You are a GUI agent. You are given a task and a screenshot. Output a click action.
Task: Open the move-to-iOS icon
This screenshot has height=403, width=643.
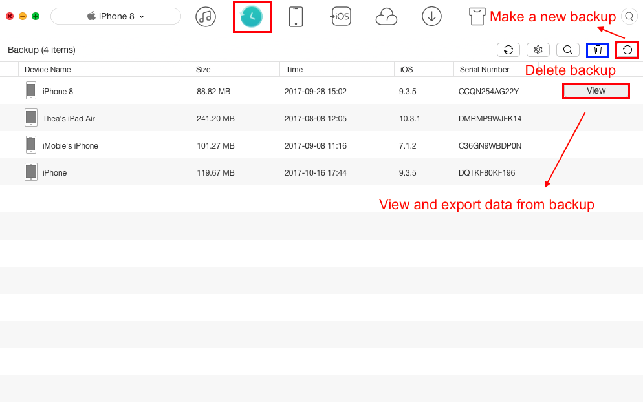[x=340, y=16]
